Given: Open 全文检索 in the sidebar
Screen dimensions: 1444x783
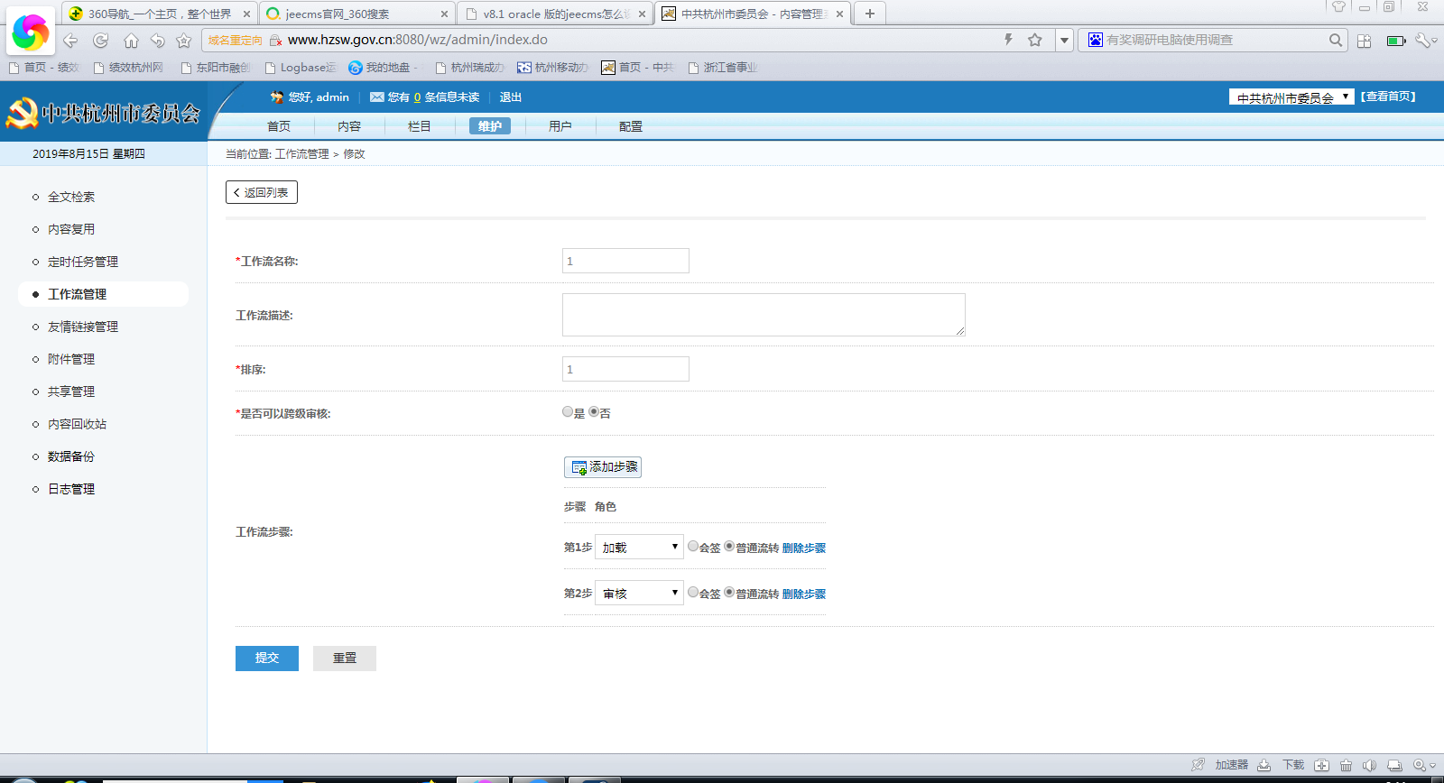Looking at the screenshot, I should 71,197.
